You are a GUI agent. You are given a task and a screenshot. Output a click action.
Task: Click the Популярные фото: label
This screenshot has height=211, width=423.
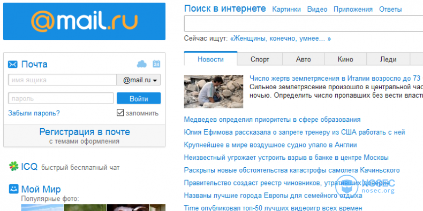click(x=50, y=199)
